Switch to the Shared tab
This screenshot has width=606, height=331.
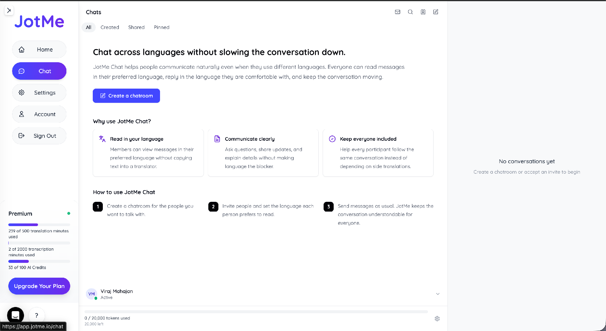point(136,27)
